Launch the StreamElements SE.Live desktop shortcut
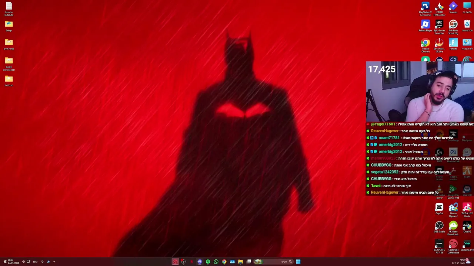The width and height of the screenshot is (474, 266). [439, 45]
